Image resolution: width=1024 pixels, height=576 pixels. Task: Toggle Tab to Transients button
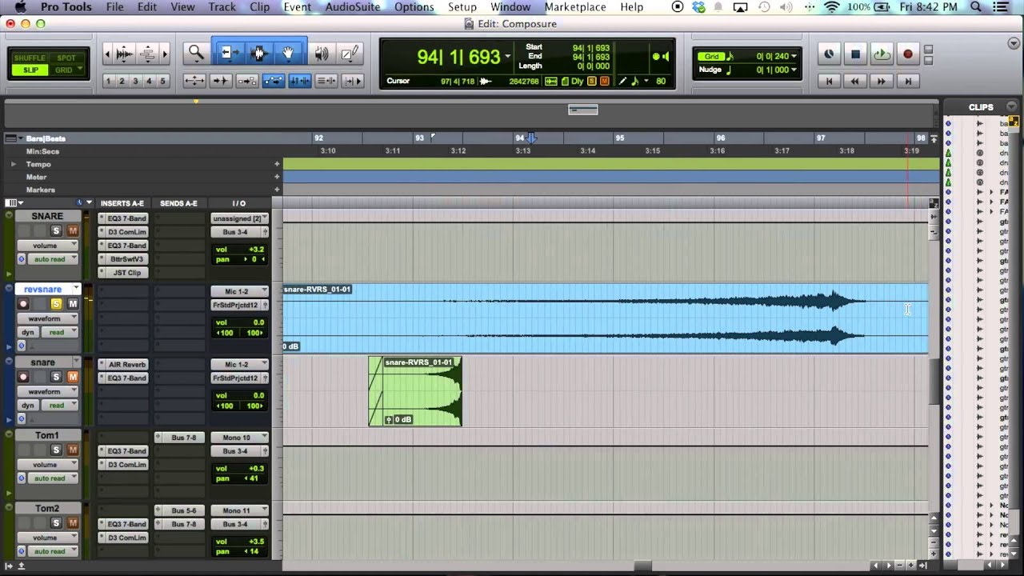221,81
